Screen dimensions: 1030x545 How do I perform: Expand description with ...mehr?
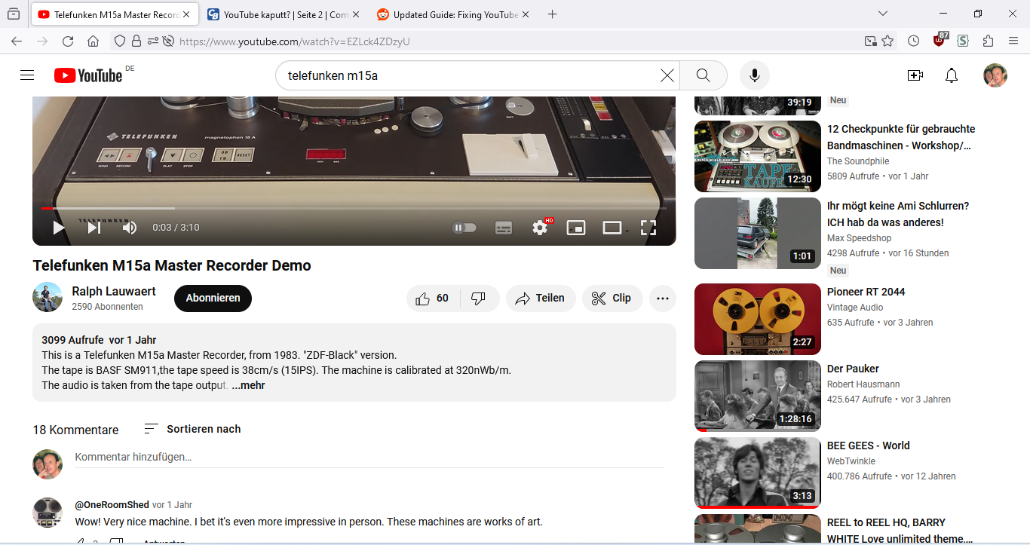[248, 385]
